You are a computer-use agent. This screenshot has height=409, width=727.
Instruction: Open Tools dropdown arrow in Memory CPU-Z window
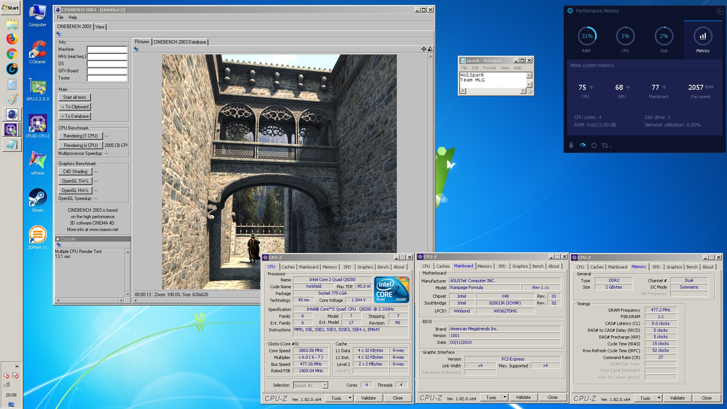click(659, 398)
